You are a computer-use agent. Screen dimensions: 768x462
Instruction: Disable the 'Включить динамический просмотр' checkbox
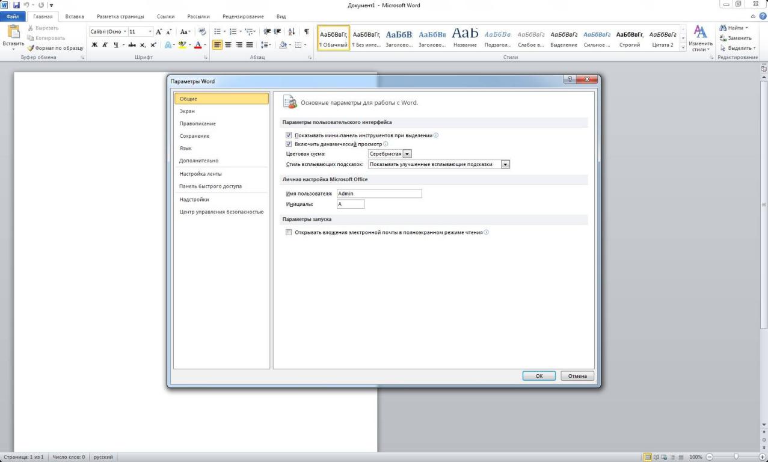(x=289, y=144)
